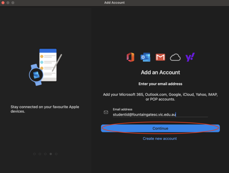Screen dimensions: 229x173
Task: Click the envelope icon beside Email address
Action: pos(106,112)
